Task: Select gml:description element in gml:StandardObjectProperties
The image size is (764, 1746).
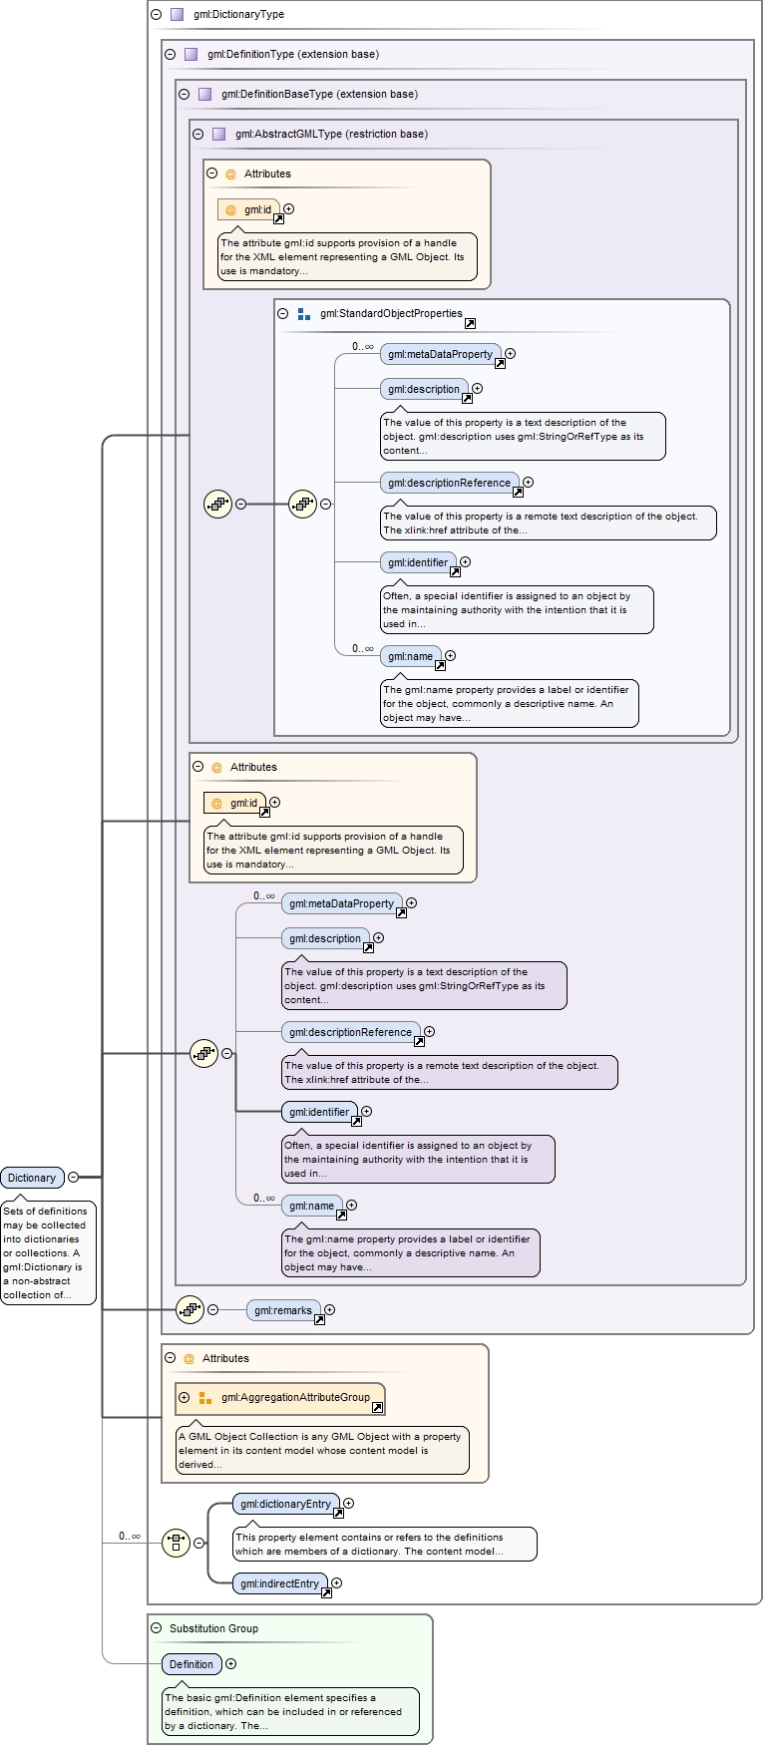Action: pos(424,390)
